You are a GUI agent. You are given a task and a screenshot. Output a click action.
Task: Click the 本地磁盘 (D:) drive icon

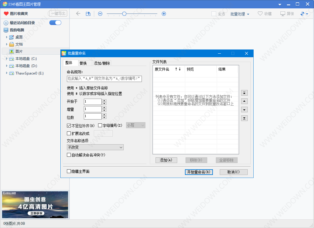pyautogui.click(x=12, y=66)
